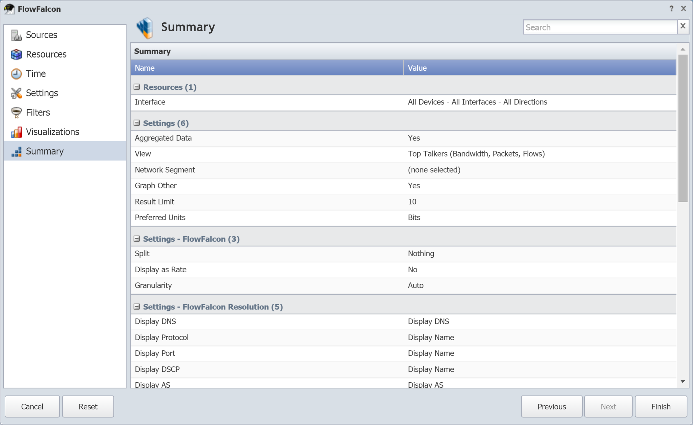This screenshot has height=425, width=693.
Task: Click the Filters funnel icon
Action: tap(16, 113)
